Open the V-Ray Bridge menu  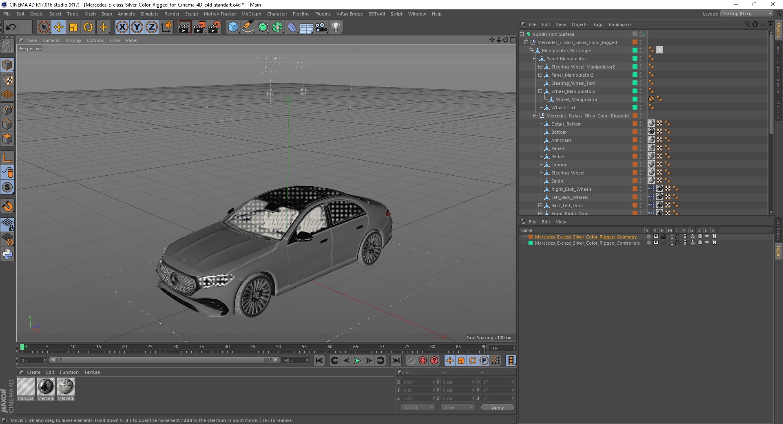tap(349, 14)
